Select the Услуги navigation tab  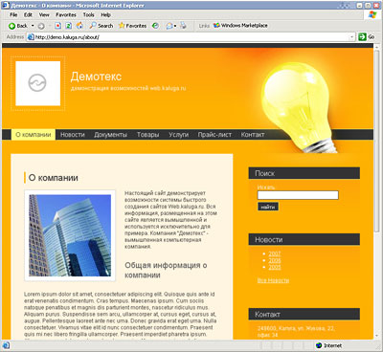click(178, 135)
